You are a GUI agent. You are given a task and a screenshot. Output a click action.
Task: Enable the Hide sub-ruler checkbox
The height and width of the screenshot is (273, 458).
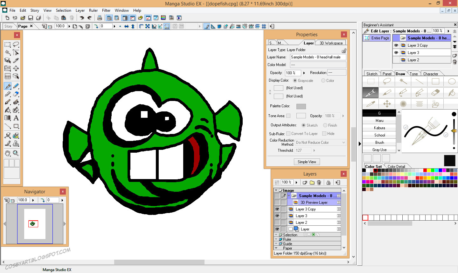[x=324, y=134]
